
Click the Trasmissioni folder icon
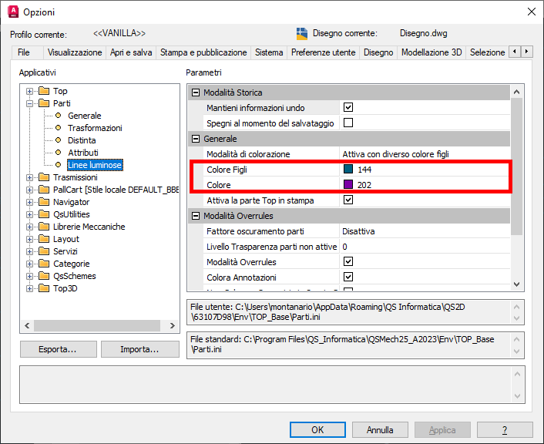click(x=44, y=177)
